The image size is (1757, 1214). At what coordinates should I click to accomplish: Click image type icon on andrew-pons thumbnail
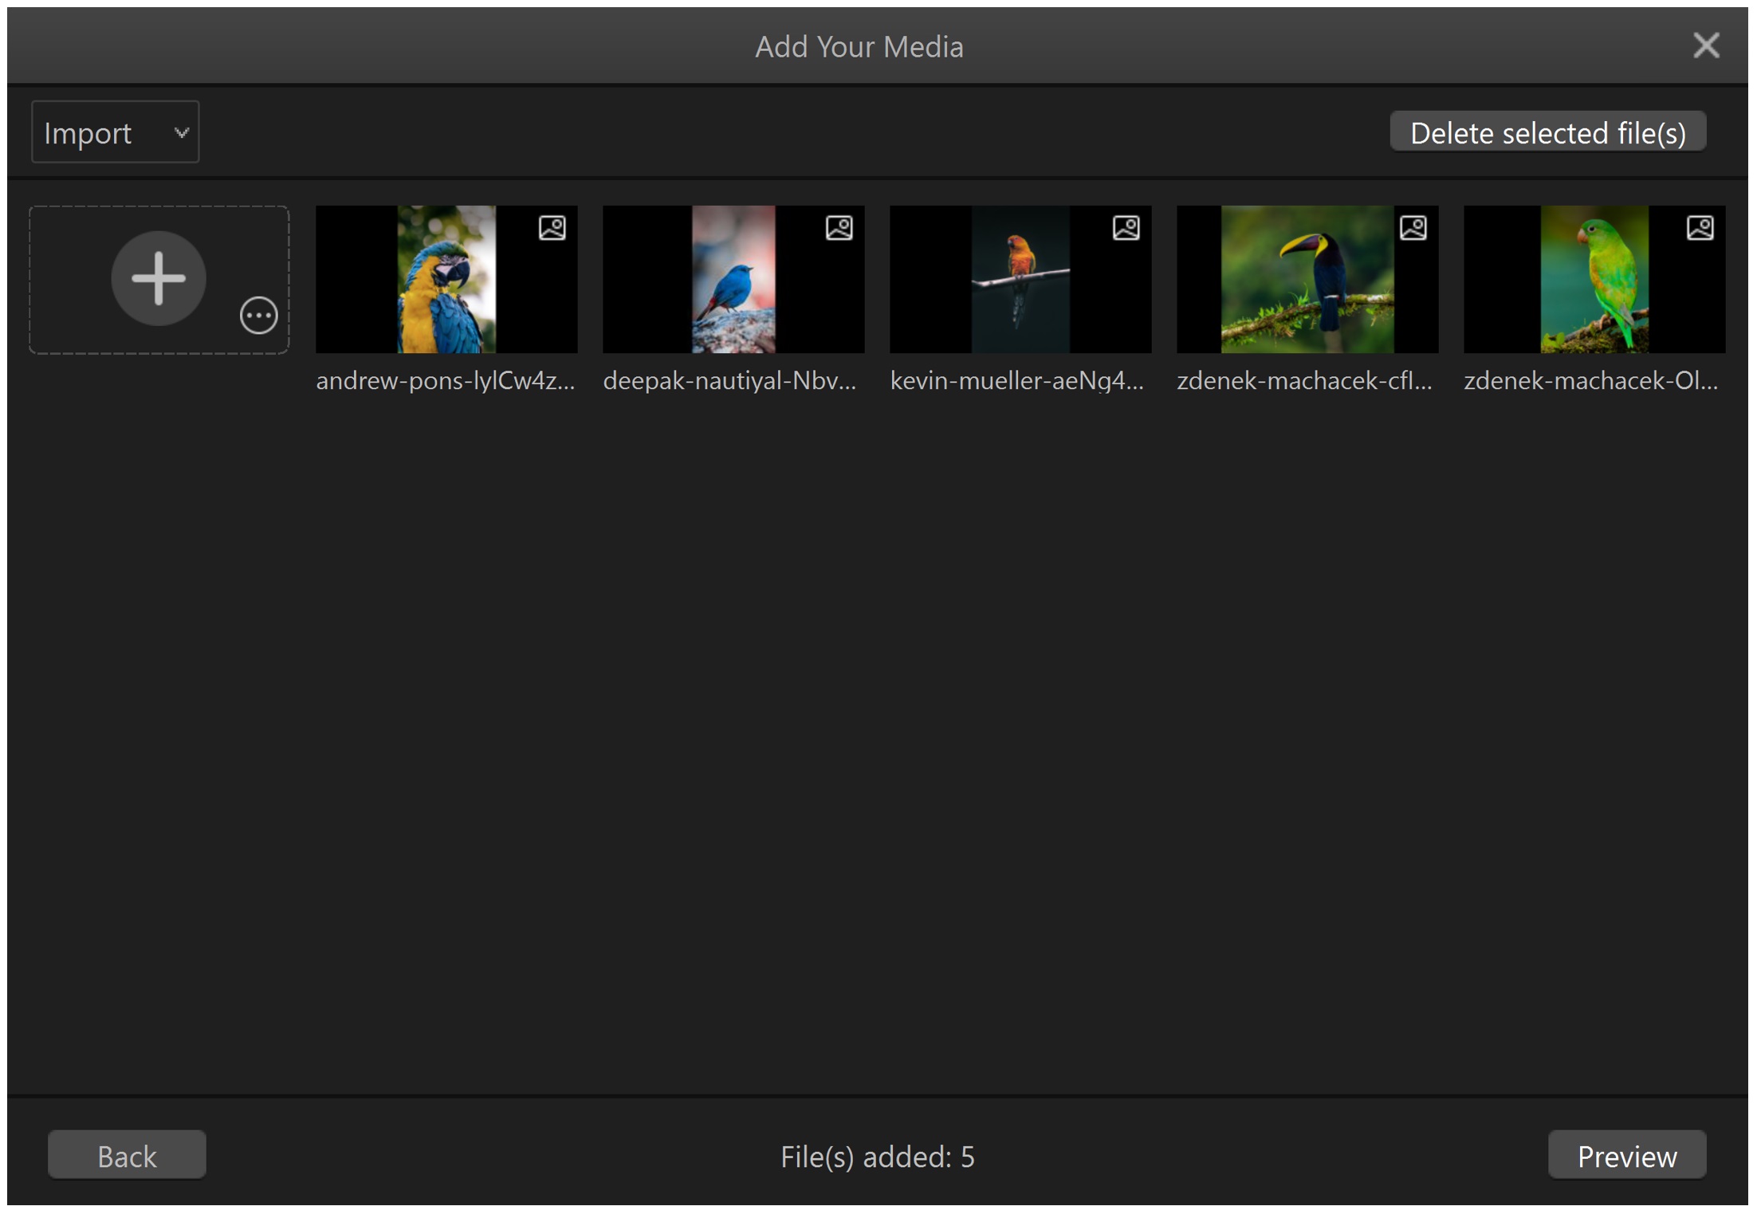(552, 228)
